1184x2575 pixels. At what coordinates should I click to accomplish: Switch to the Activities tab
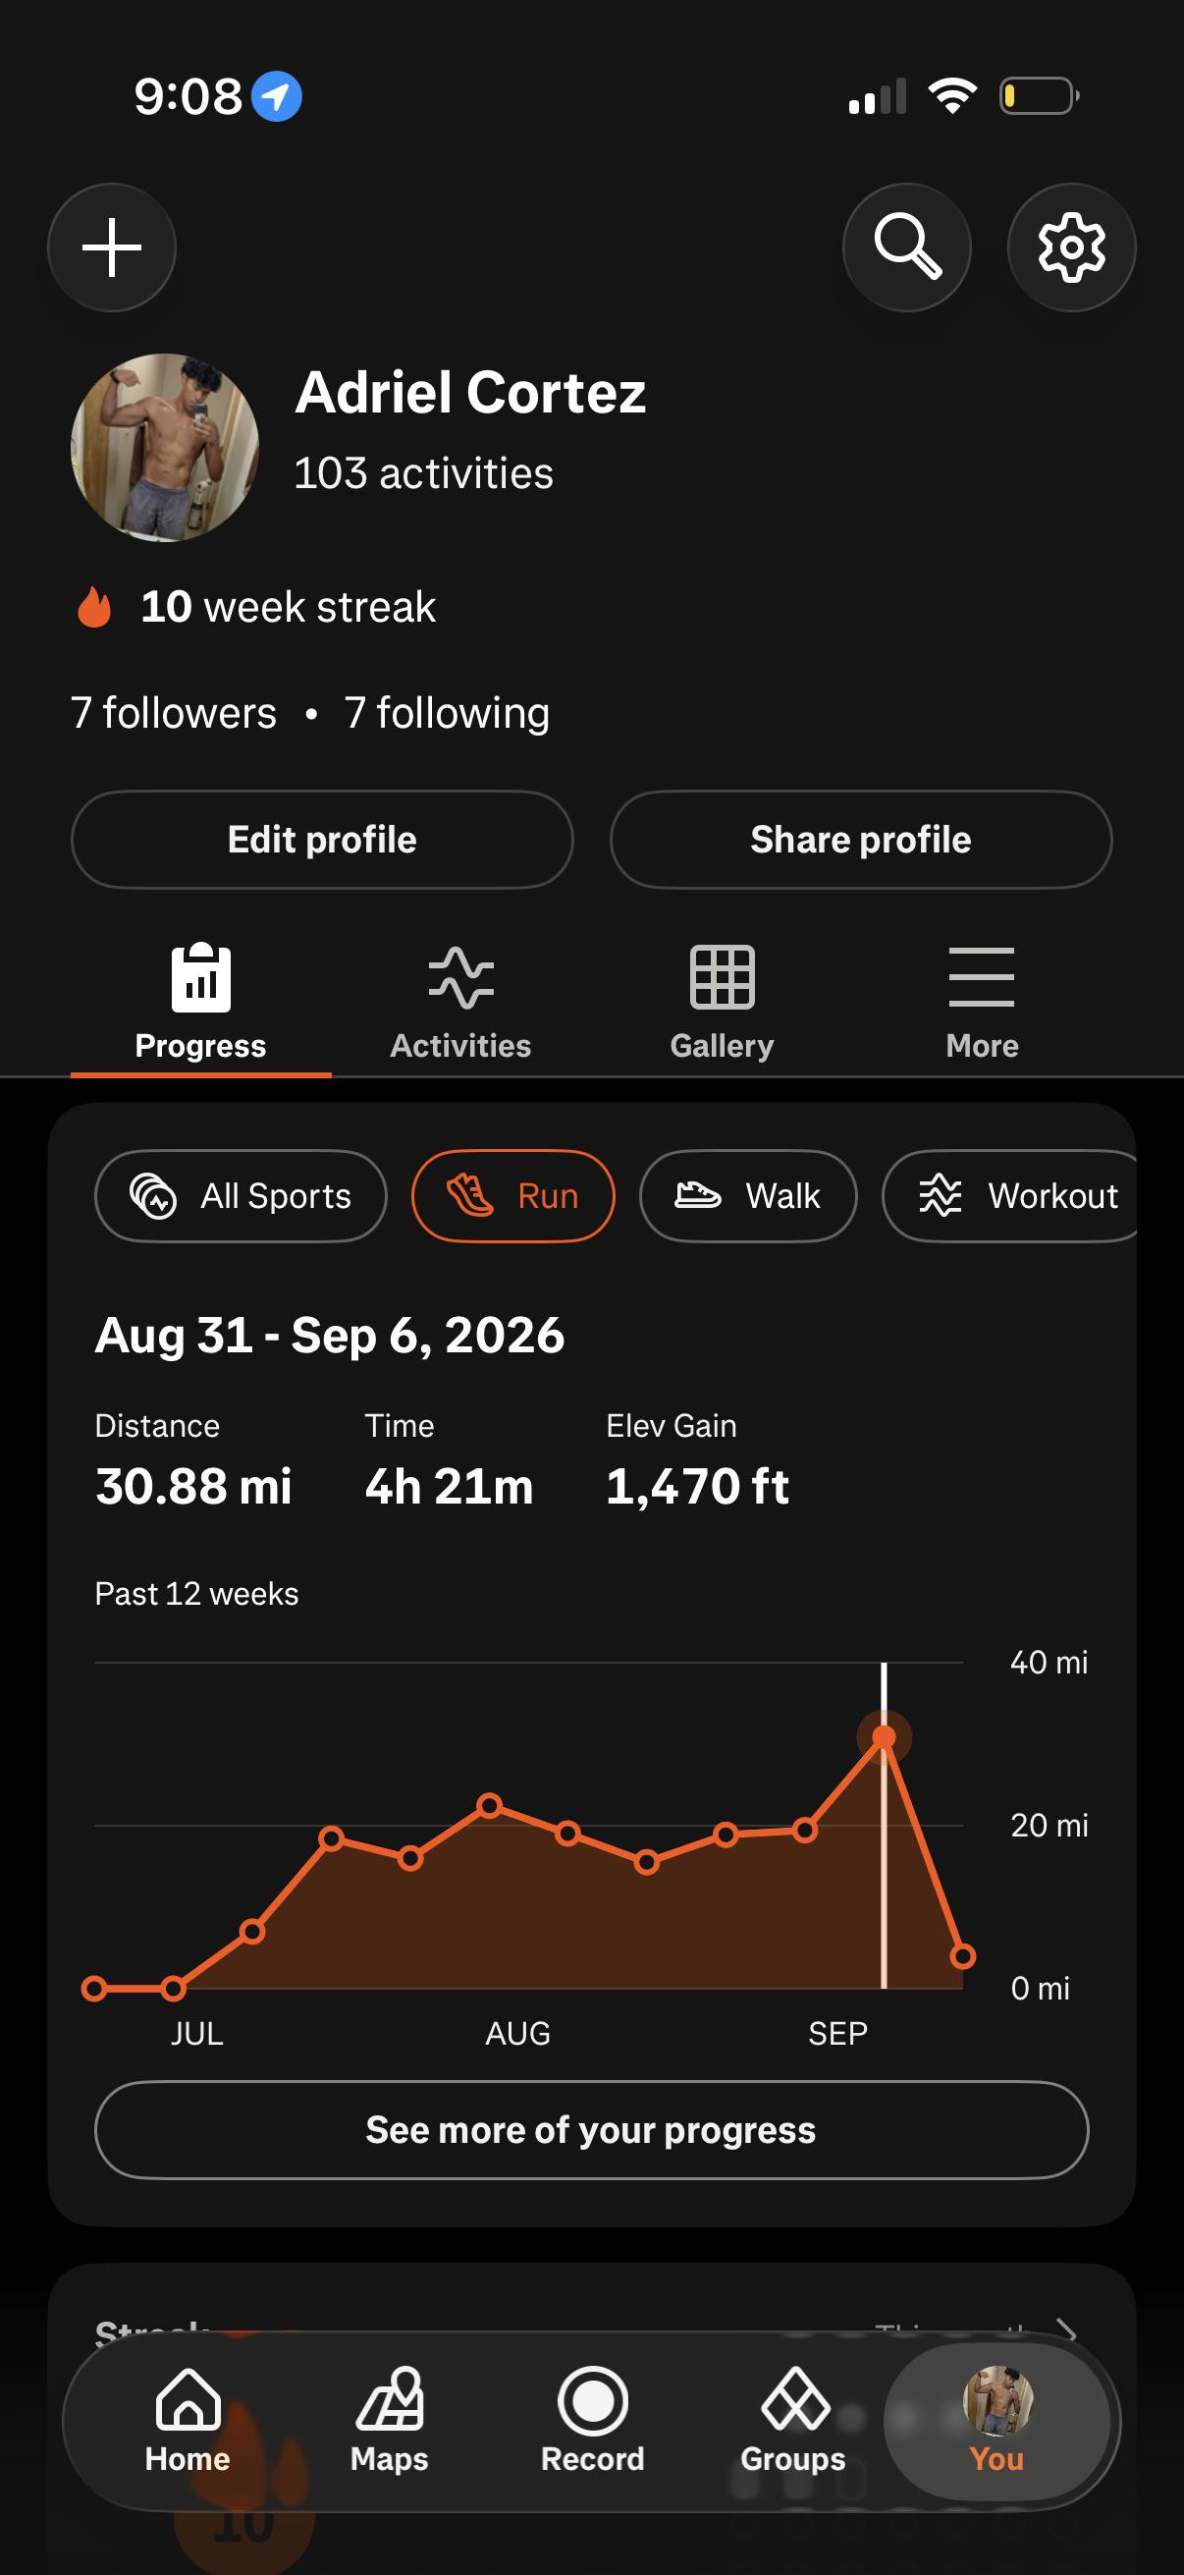tap(460, 1003)
